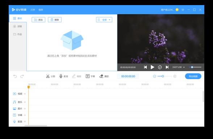Add to the 音乐 track with plus

[x=25, y=102]
